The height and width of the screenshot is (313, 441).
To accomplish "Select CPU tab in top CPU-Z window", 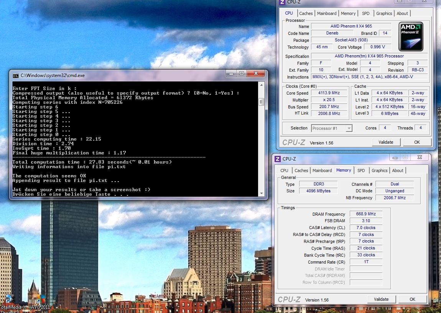I will click(x=289, y=13).
